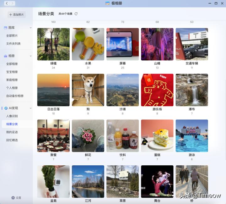Click the 舞台 label text
The height and width of the screenshot is (204, 226).
(x=157, y=201)
